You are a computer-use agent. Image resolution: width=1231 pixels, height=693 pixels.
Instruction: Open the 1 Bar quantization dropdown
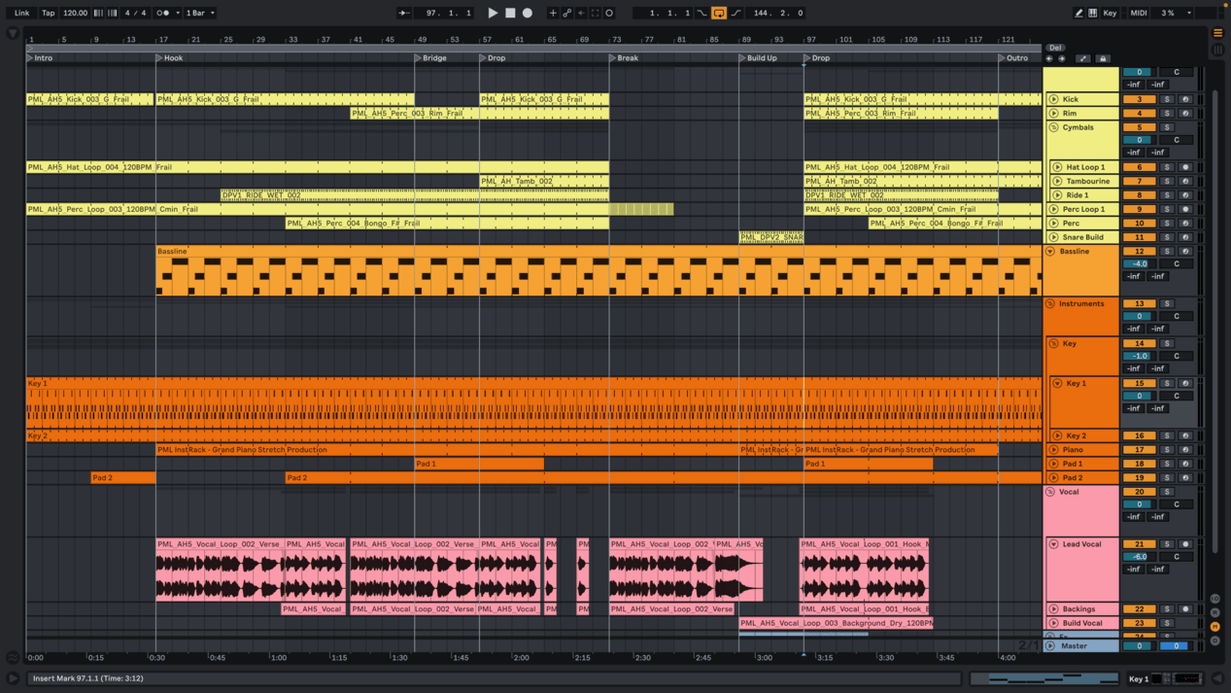coord(200,14)
